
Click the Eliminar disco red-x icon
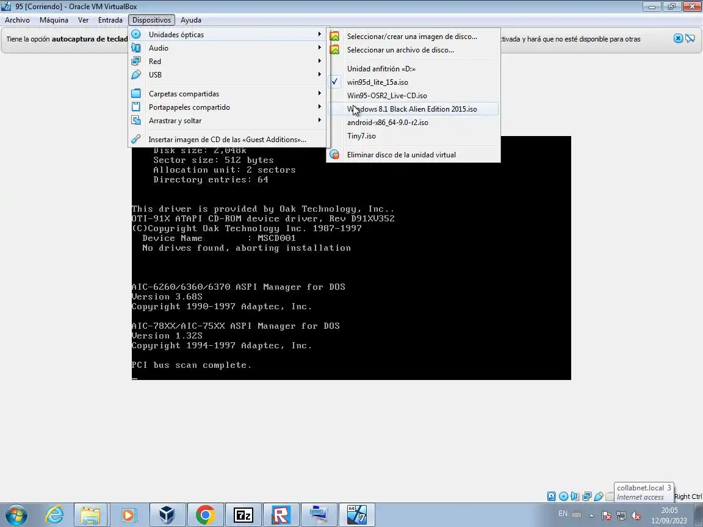point(334,154)
